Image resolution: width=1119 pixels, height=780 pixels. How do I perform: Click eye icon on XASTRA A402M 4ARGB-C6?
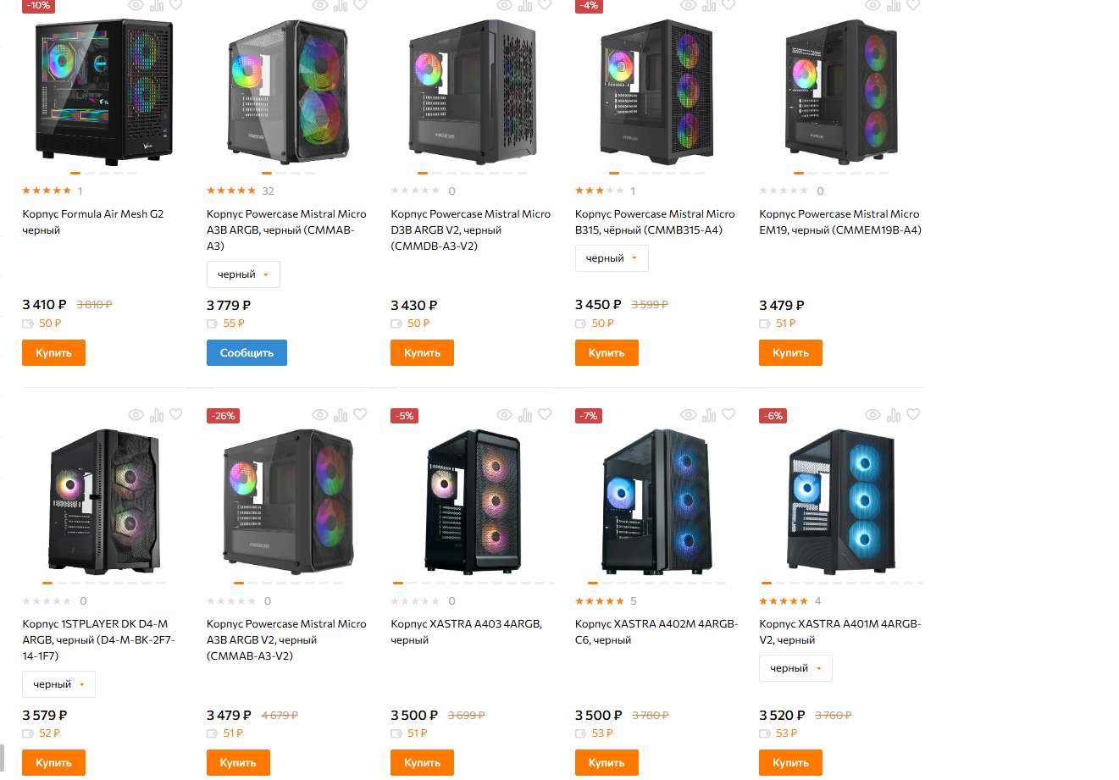point(689,415)
